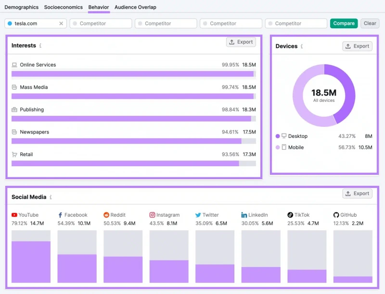This screenshot has height=294, width=385.
Task: Export the Interests data
Action: click(x=241, y=42)
